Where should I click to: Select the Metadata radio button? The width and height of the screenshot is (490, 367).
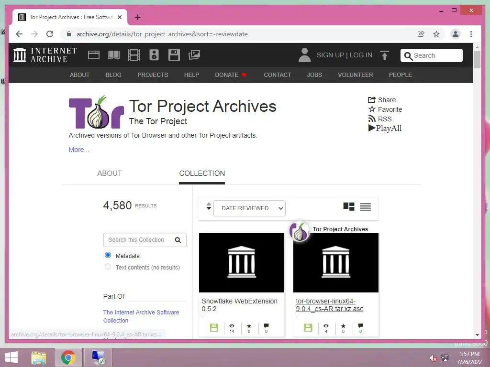click(x=108, y=255)
